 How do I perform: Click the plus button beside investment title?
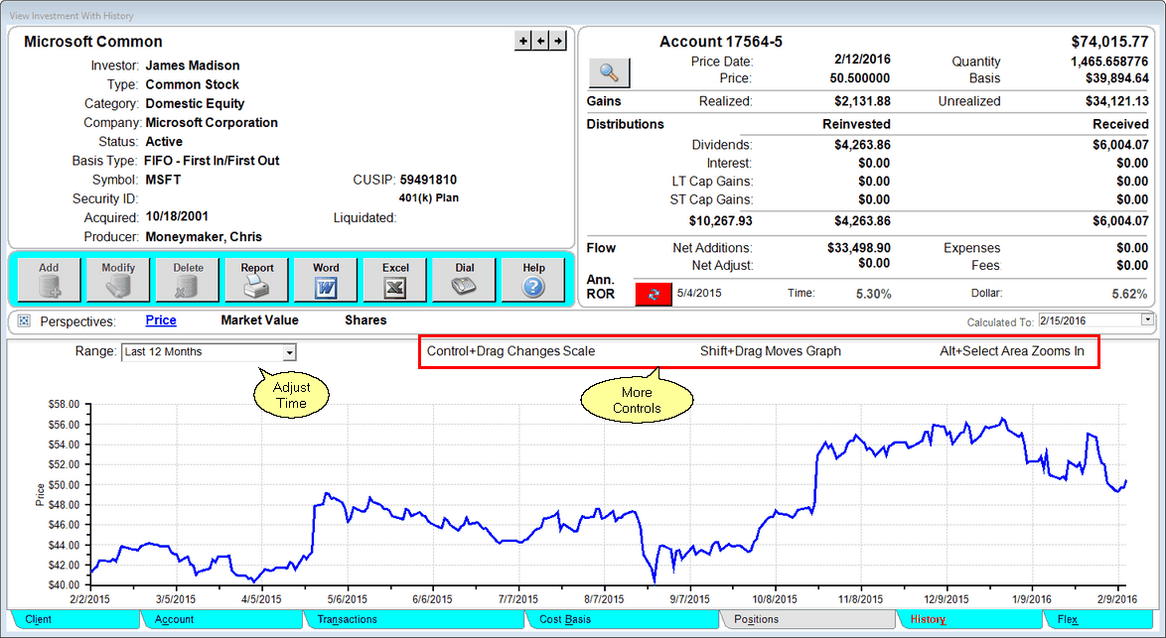coord(523,41)
